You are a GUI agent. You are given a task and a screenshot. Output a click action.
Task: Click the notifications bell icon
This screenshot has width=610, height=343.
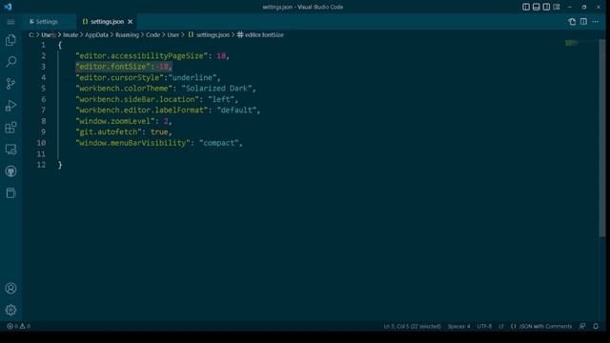pyautogui.click(x=596, y=326)
